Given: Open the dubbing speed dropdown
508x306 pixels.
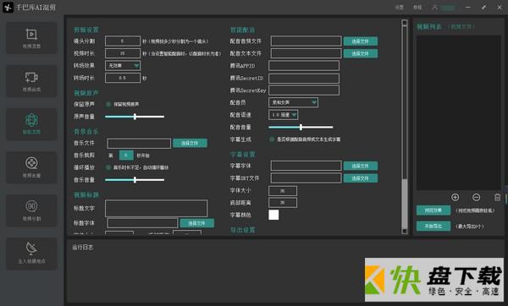Looking at the screenshot, I should (x=283, y=115).
